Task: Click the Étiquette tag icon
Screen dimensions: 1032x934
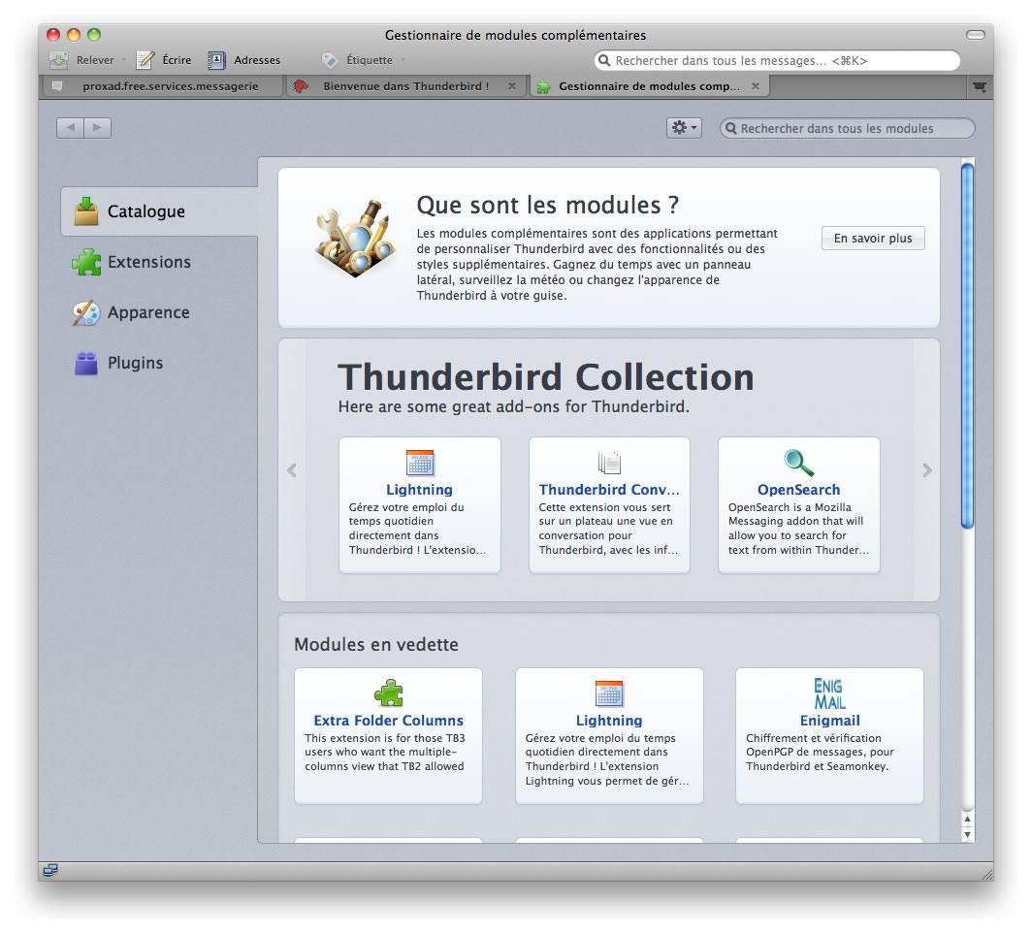Action: [x=329, y=60]
